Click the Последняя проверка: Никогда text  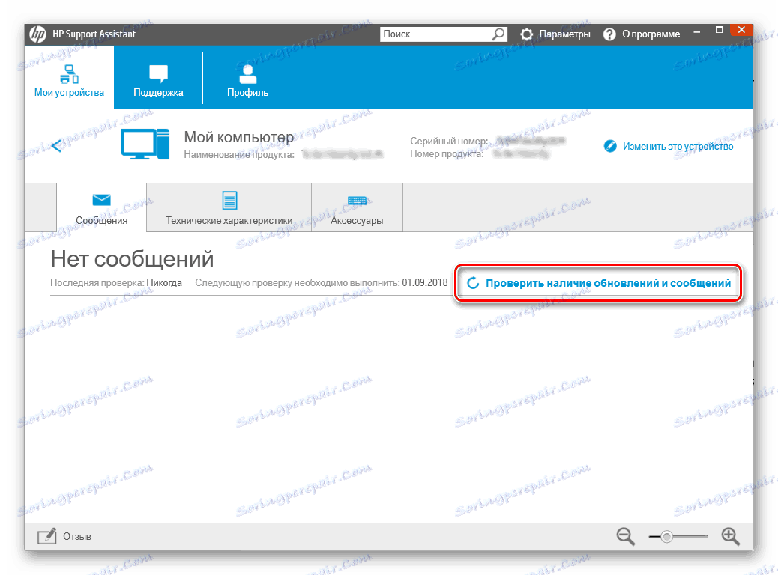[x=116, y=282]
